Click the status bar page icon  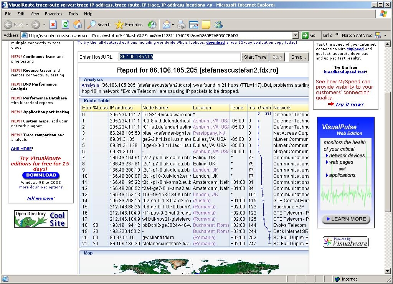(5, 279)
